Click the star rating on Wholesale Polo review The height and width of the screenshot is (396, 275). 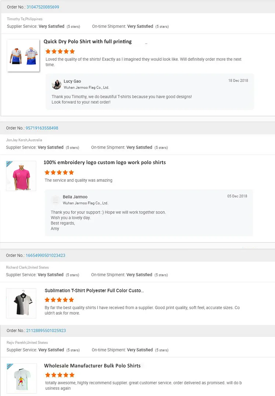pyautogui.click(x=60, y=375)
